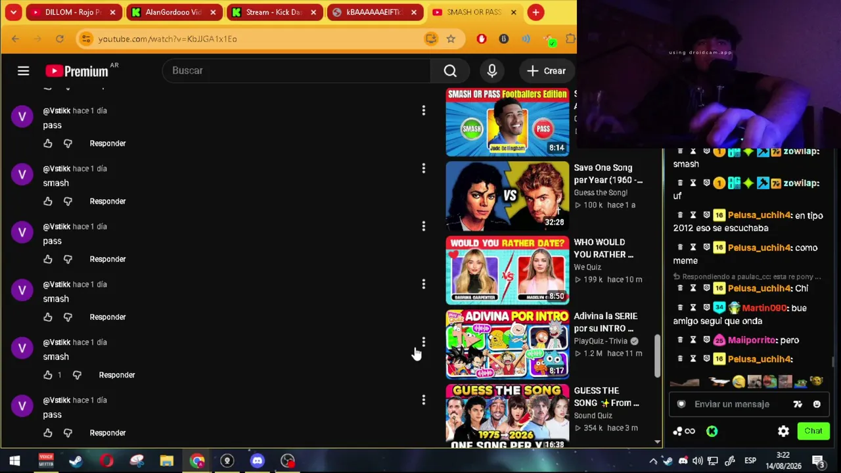Click the 7TV emote icon in message box
Image resolution: width=841 pixels, height=473 pixels.
point(798,404)
